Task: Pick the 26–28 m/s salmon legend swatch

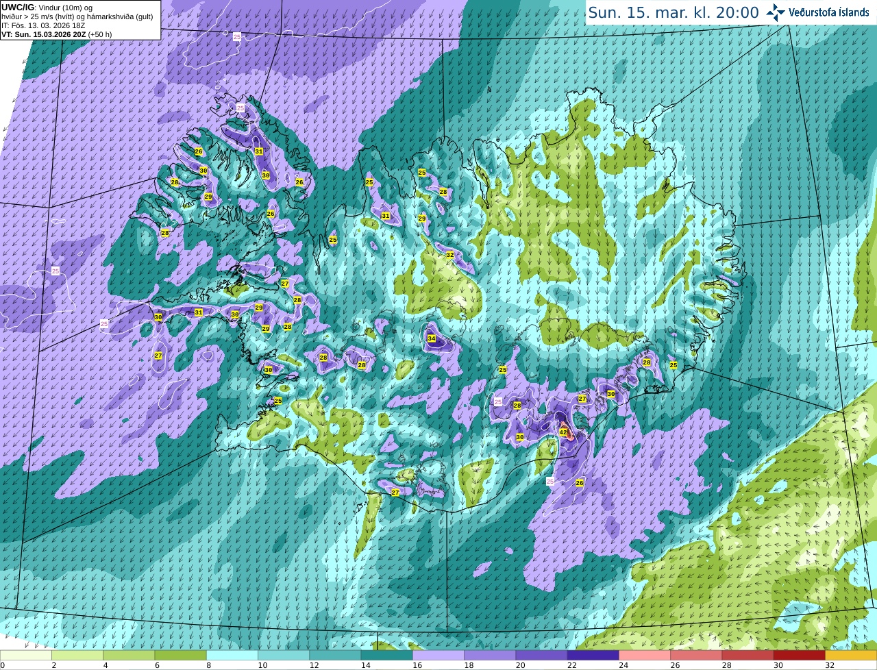Action: click(x=696, y=656)
